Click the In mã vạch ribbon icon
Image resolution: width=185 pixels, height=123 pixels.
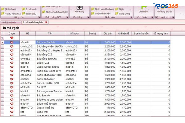(24, 9)
